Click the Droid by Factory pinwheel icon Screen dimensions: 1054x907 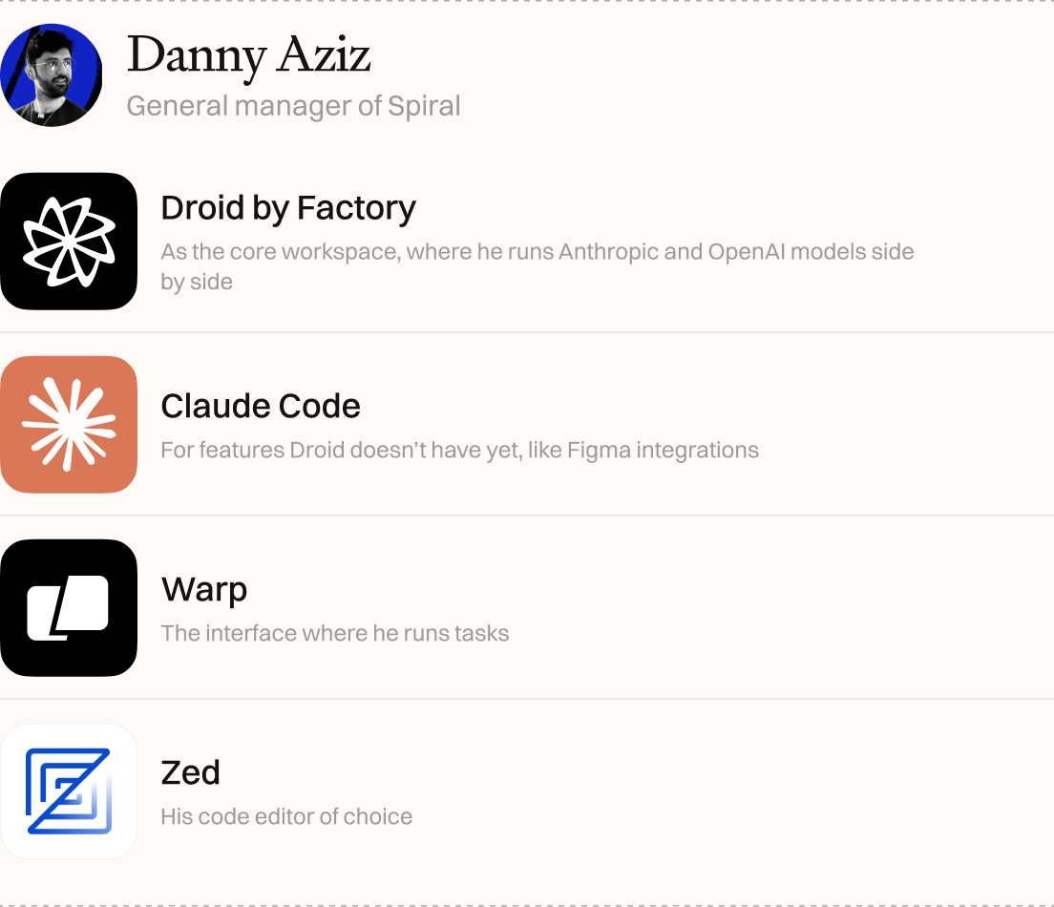(69, 242)
